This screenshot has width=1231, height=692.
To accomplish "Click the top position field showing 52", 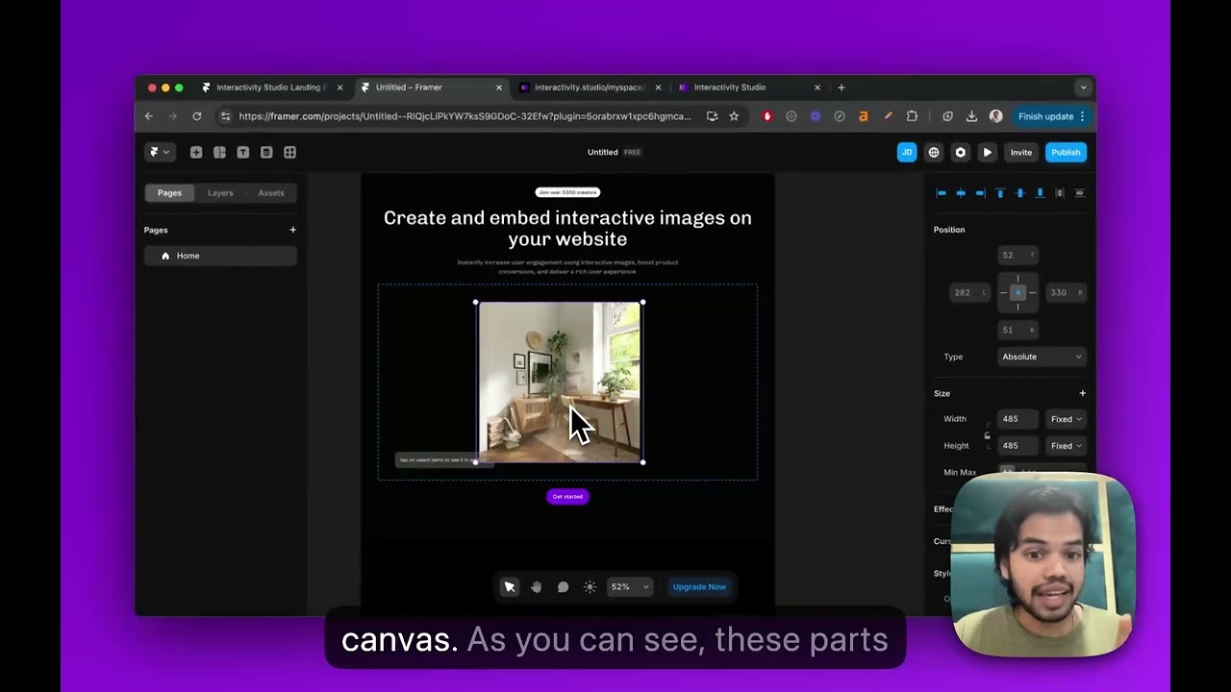I will 1017,255.
